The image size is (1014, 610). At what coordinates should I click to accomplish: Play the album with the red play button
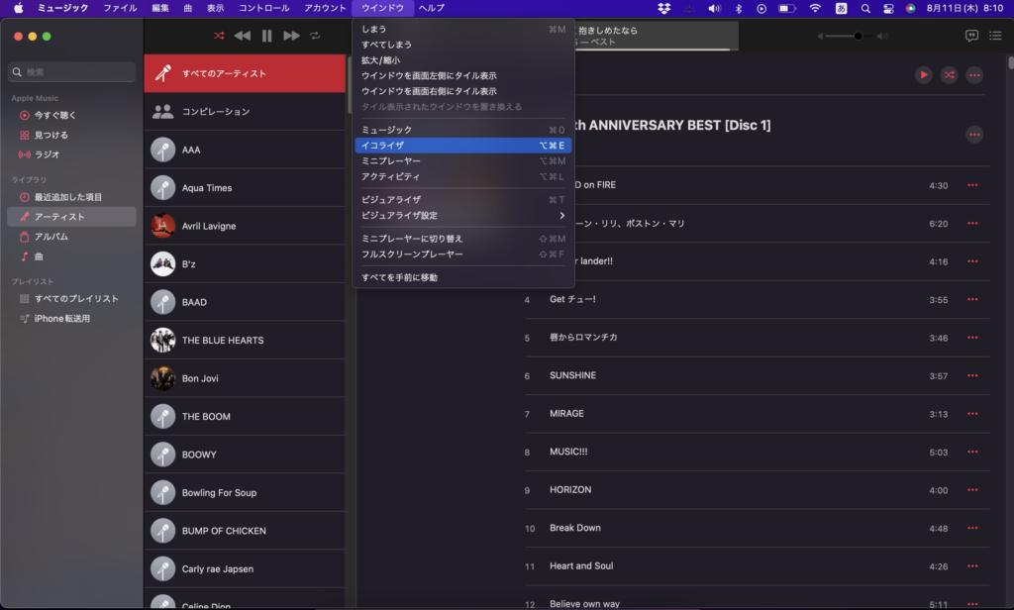click(924, 75)
